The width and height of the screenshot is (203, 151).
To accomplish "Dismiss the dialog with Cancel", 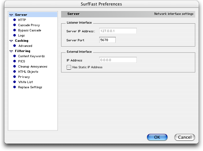I will [185, 137].
